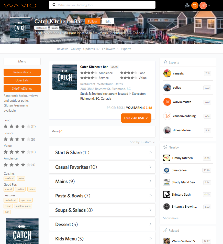Focus the 'What are you looking for?' search field

pos(102,5)
